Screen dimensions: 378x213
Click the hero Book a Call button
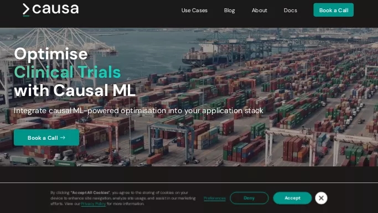(46, 138)
